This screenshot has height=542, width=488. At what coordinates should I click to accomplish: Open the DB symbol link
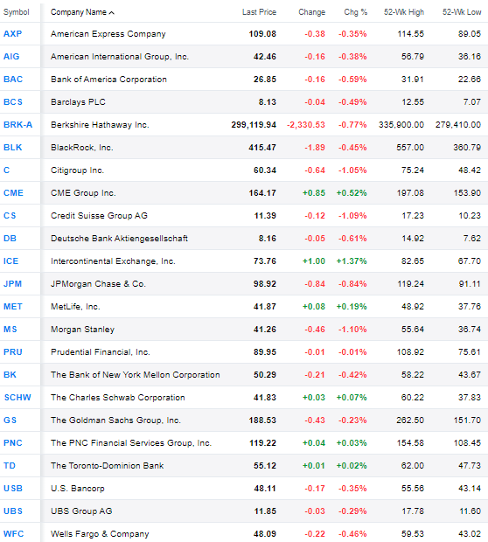(x=10, y=239)
